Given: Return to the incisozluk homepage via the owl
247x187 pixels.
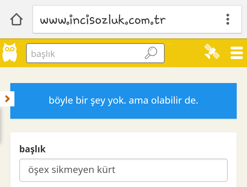Looking at the screenshot, I should tap(10, 52).
